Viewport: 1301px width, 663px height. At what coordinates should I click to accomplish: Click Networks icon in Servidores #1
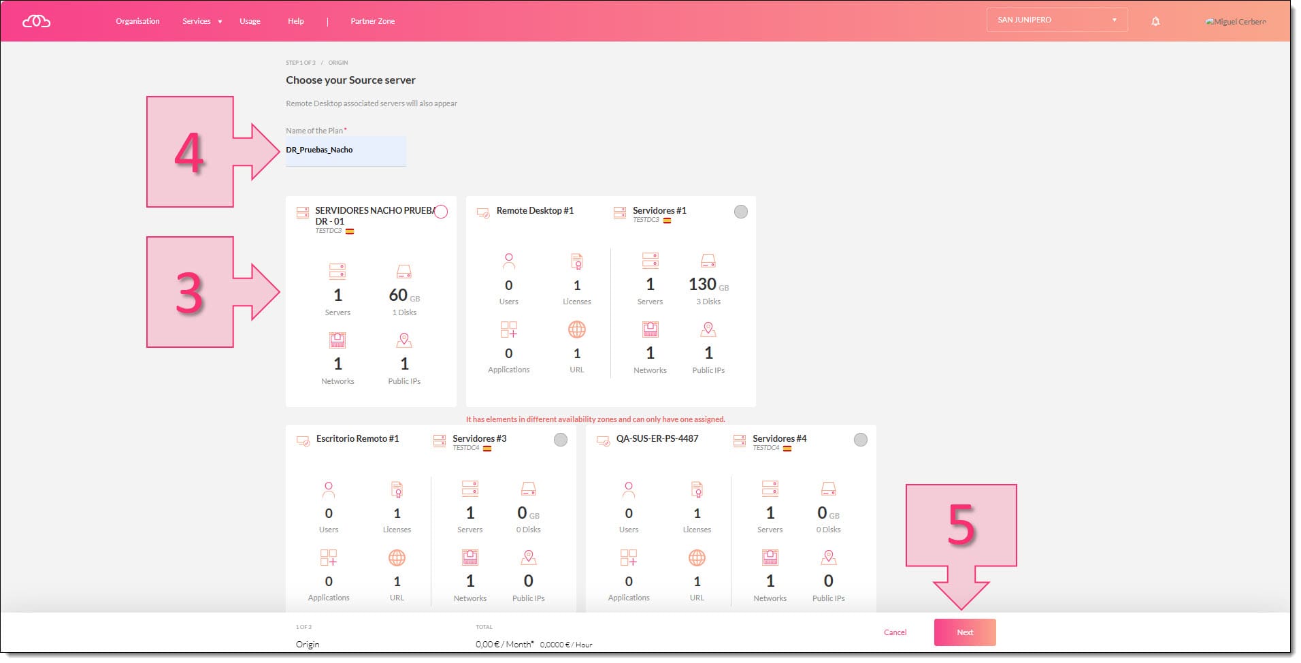[650, 329]
